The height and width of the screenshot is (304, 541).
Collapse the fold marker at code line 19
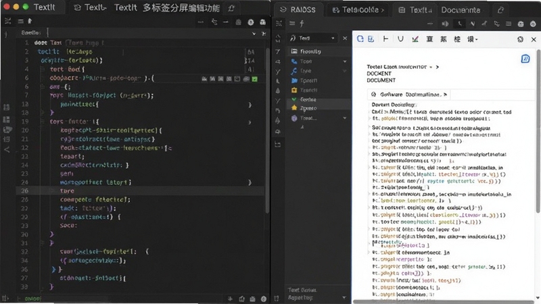point(43,122)
